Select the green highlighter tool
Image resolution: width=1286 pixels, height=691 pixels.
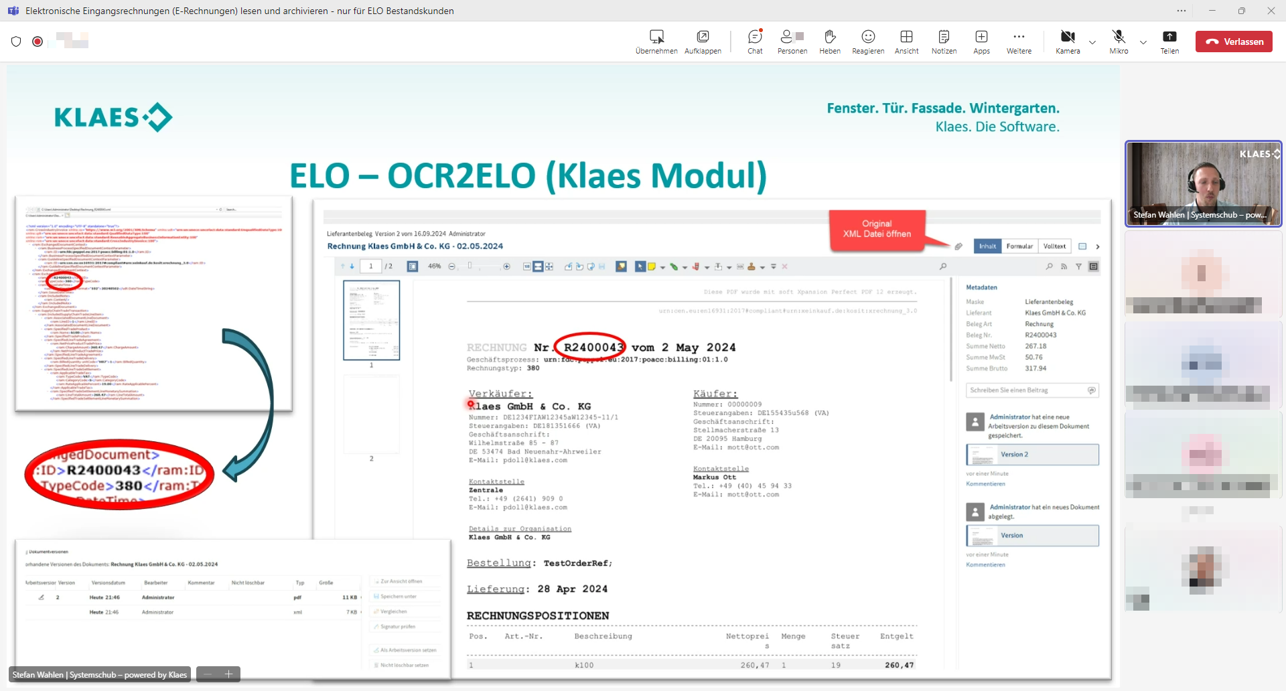(x=674, y=266)
